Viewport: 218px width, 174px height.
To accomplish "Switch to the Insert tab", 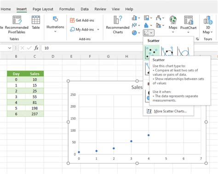I will click(x=22, y=9).
